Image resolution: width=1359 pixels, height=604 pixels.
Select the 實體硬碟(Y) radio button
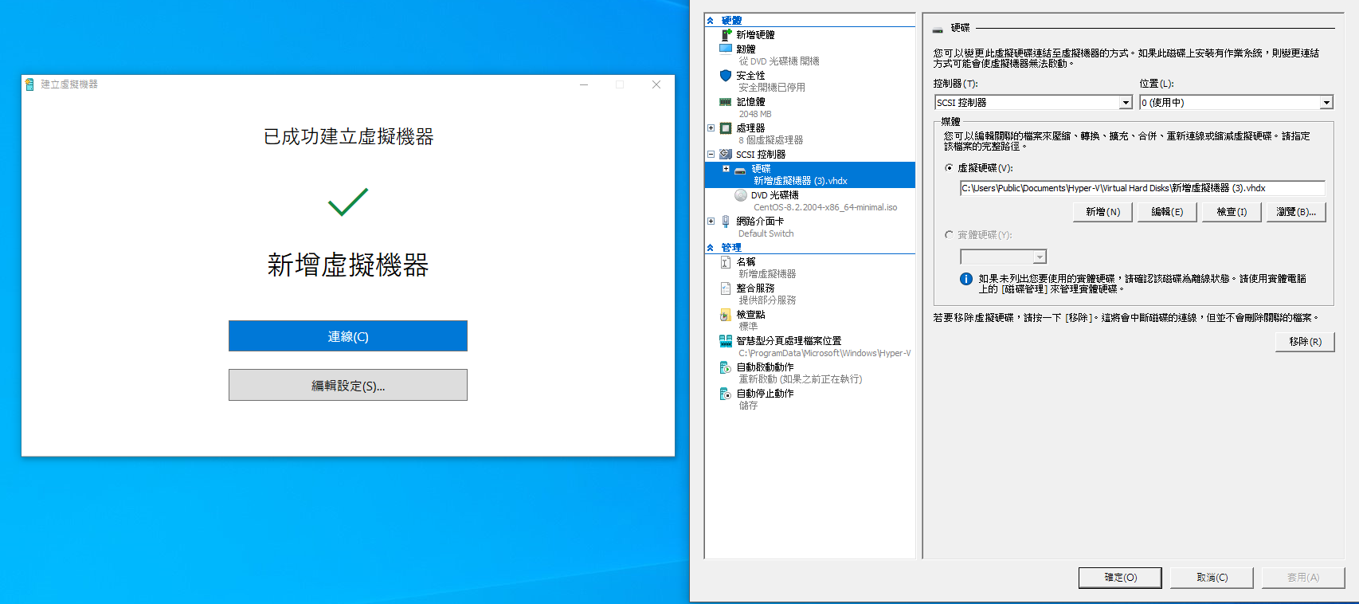[949, 235]
